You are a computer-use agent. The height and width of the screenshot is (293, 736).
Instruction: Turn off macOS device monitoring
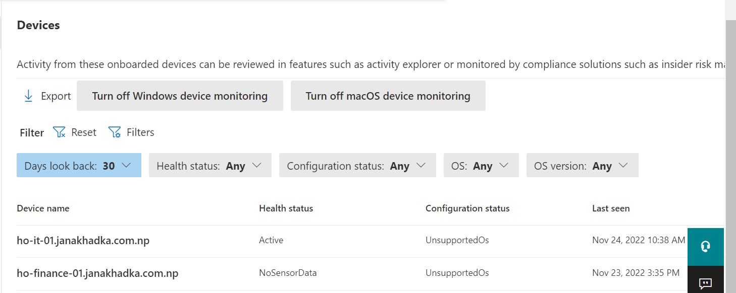tap(388, 96)
